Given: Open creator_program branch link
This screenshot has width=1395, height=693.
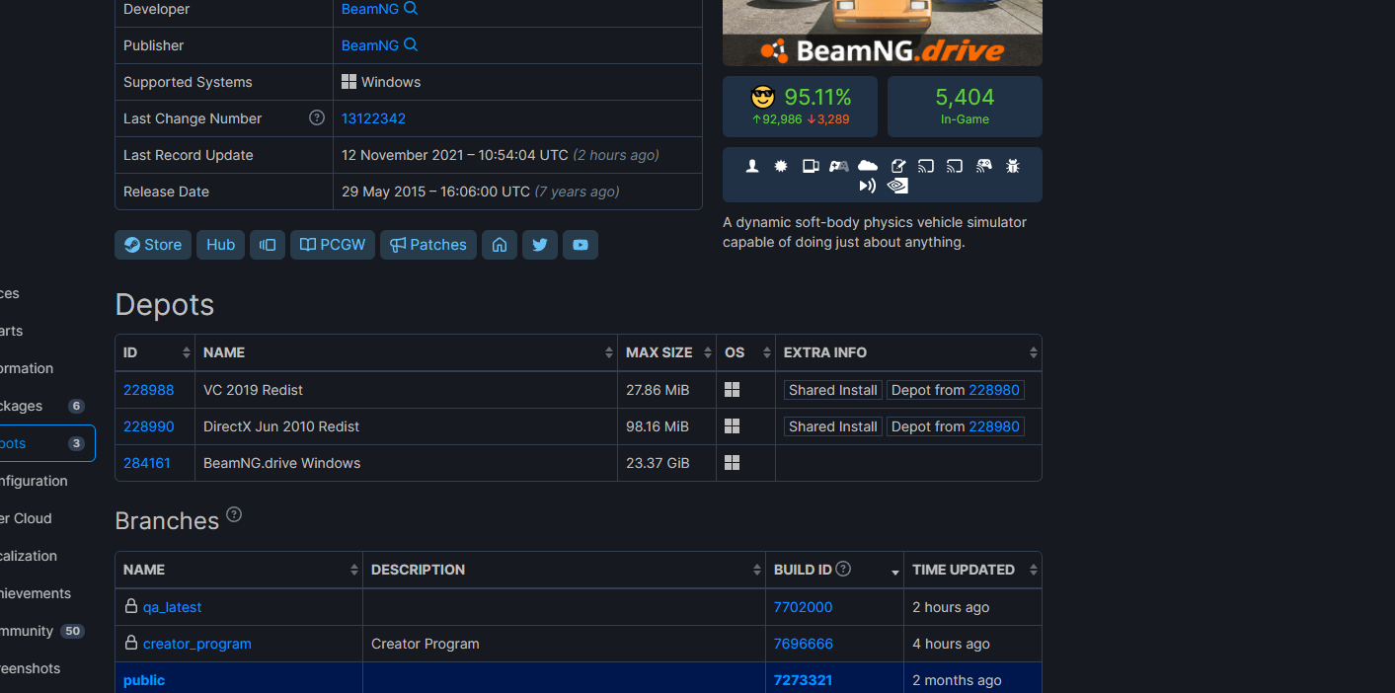Looking at the screenshot, I should [196, 644].
